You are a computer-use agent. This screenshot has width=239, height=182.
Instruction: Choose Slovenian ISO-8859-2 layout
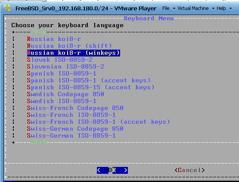[x=65, y=66]
